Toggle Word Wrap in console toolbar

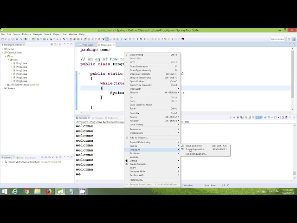click(253, 118)
